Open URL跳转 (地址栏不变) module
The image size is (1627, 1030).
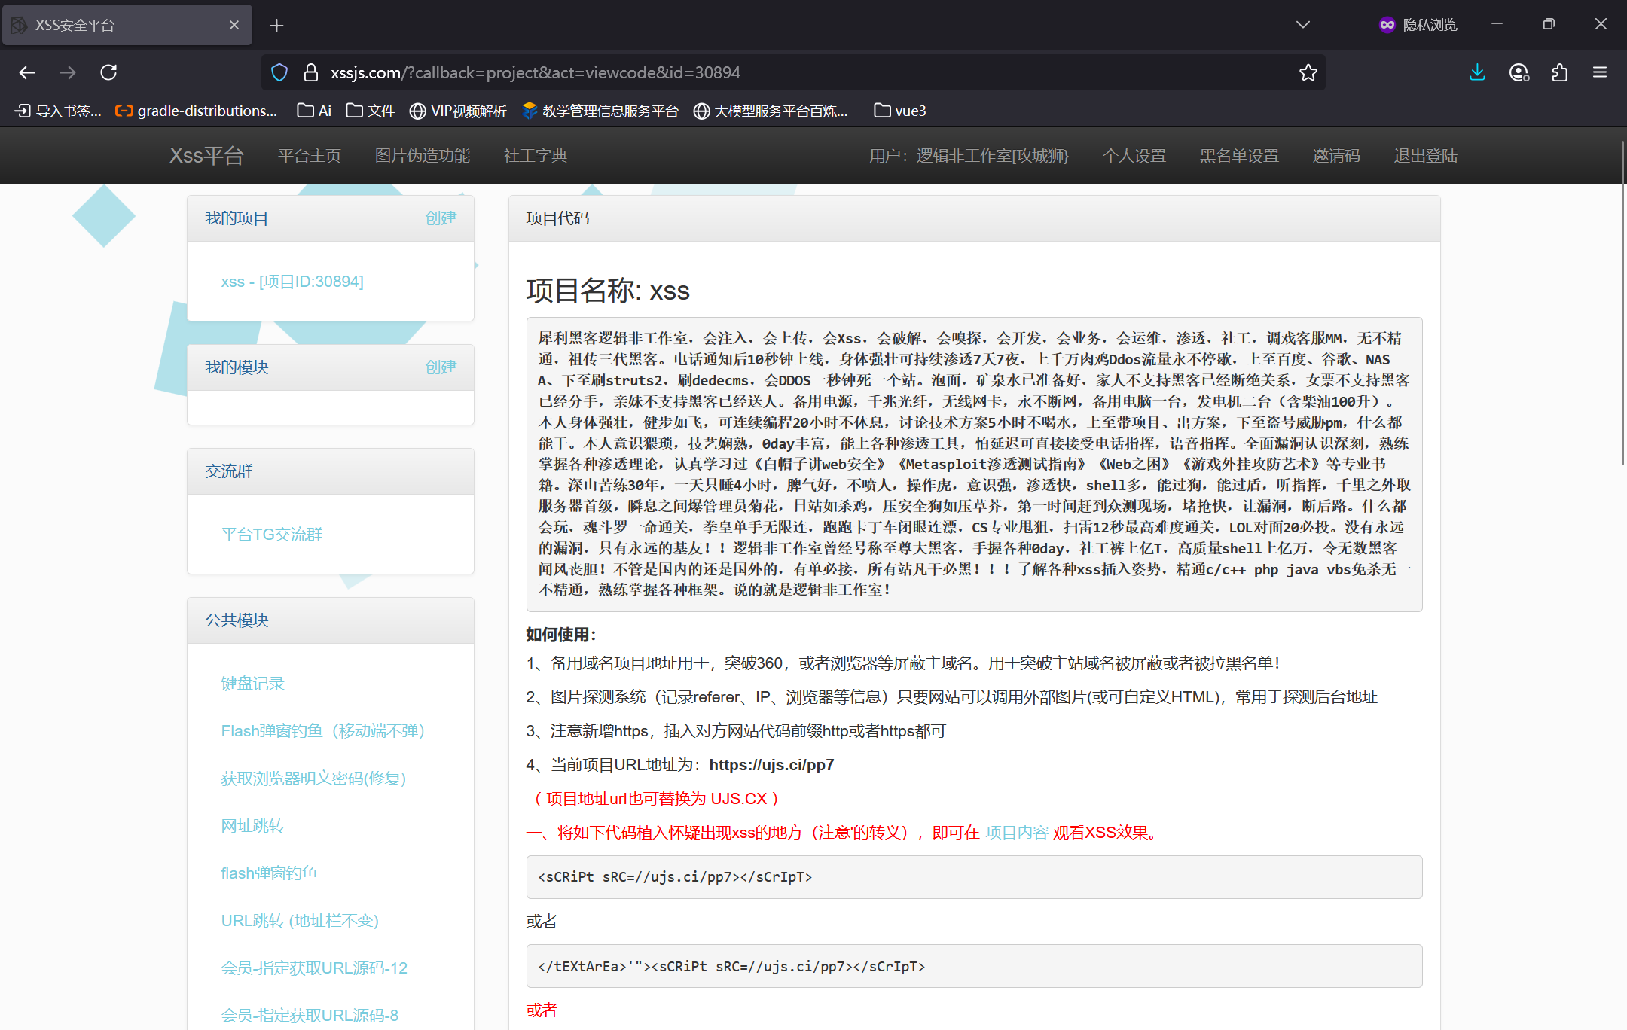click(x=300, y=921)
